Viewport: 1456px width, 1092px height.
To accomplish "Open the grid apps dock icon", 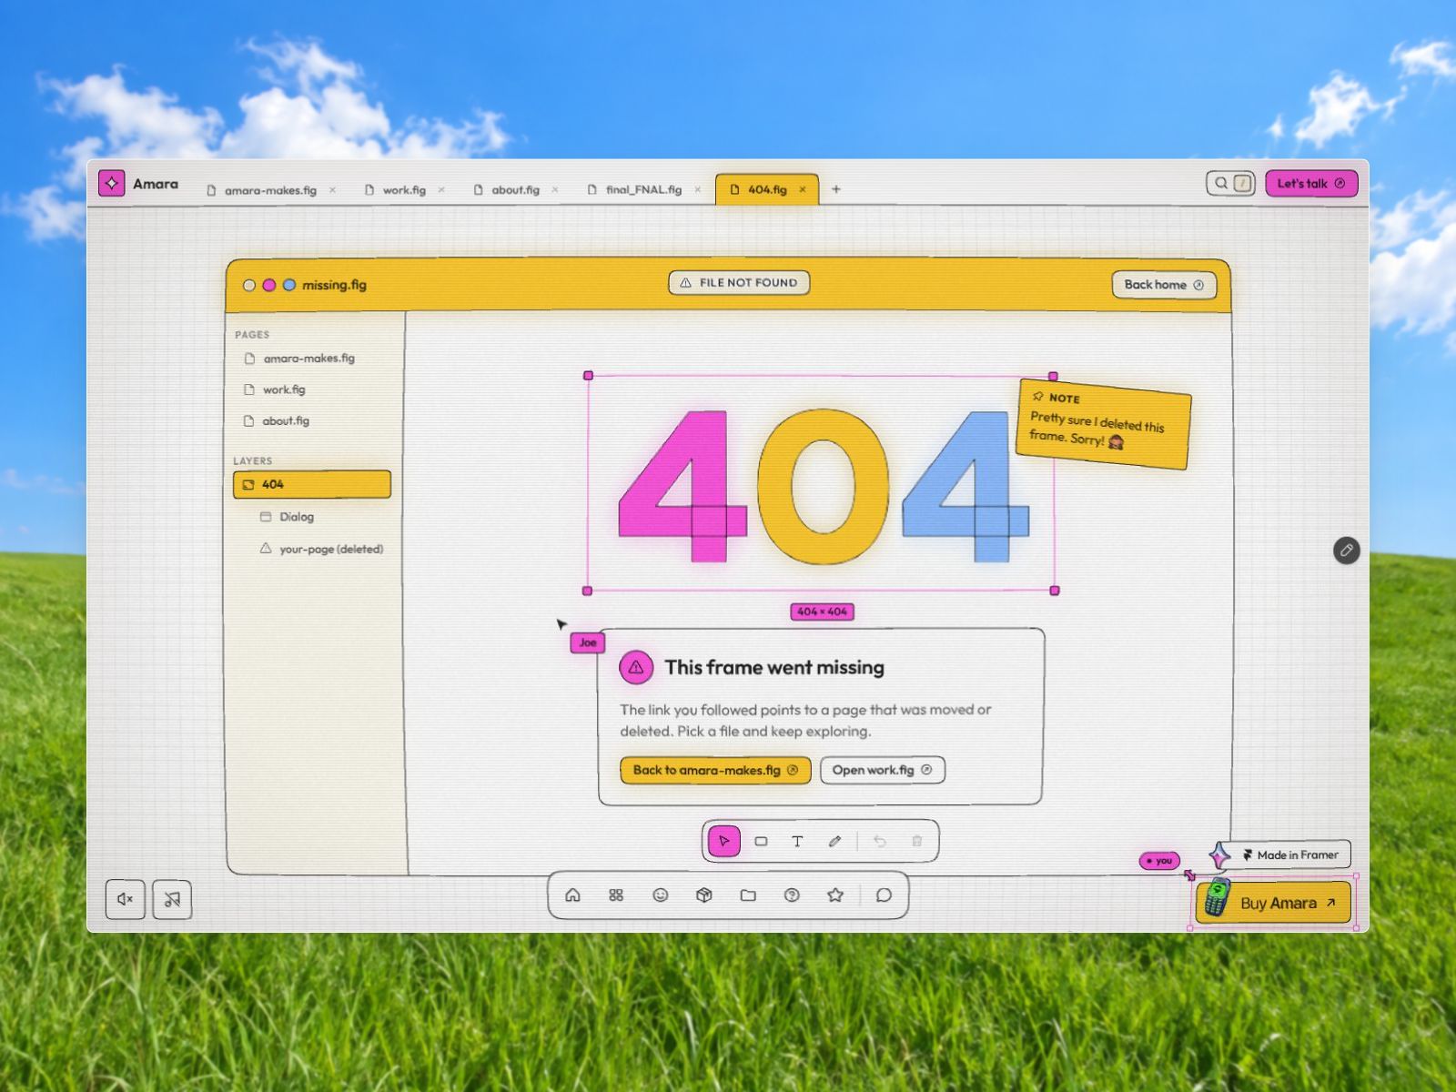I will (x=616, y=895).
